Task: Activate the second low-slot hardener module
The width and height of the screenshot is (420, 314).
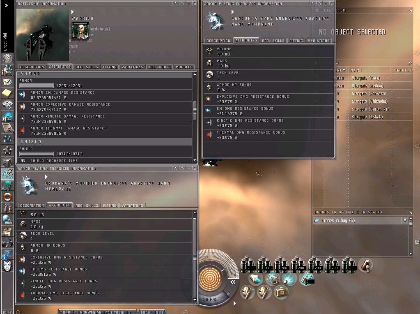Action: [264, 292]
